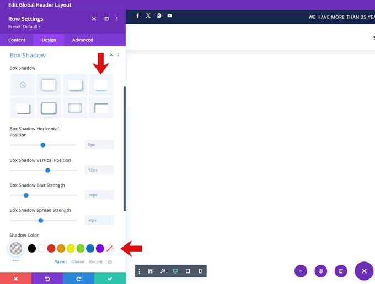Screen dimensions: 375x284
Task: Select the bottom-only shadow preset
Action: click(101, 85)
